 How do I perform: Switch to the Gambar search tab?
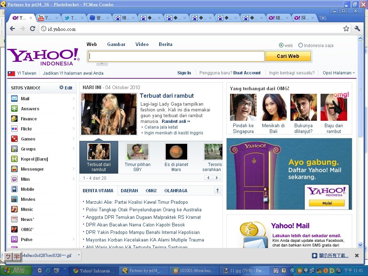pyautogui.click(x=116, y=44)
